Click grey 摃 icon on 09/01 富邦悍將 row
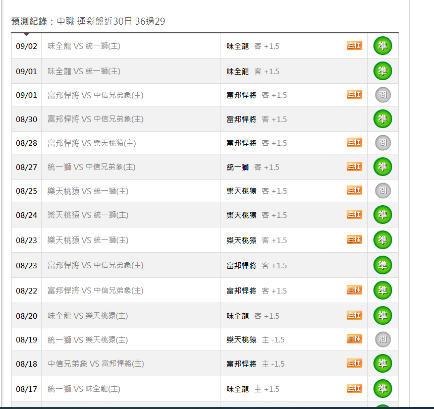 [x=383, y=95]
